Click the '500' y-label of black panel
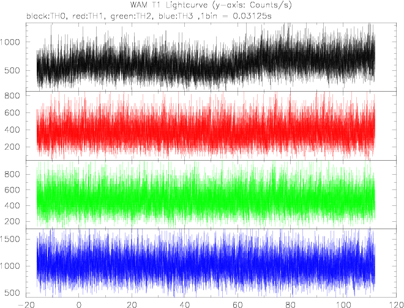404x308 pixels. click(x=13, y=70)
